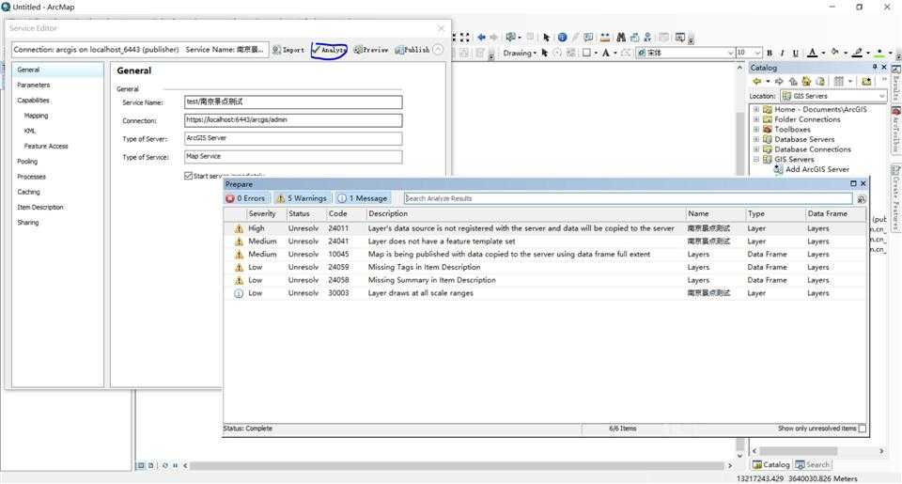Screen dimensions: 902x484
Task: Open the Drawing dropdown menu
Action: pyautogui.click(x=520, y=53)
